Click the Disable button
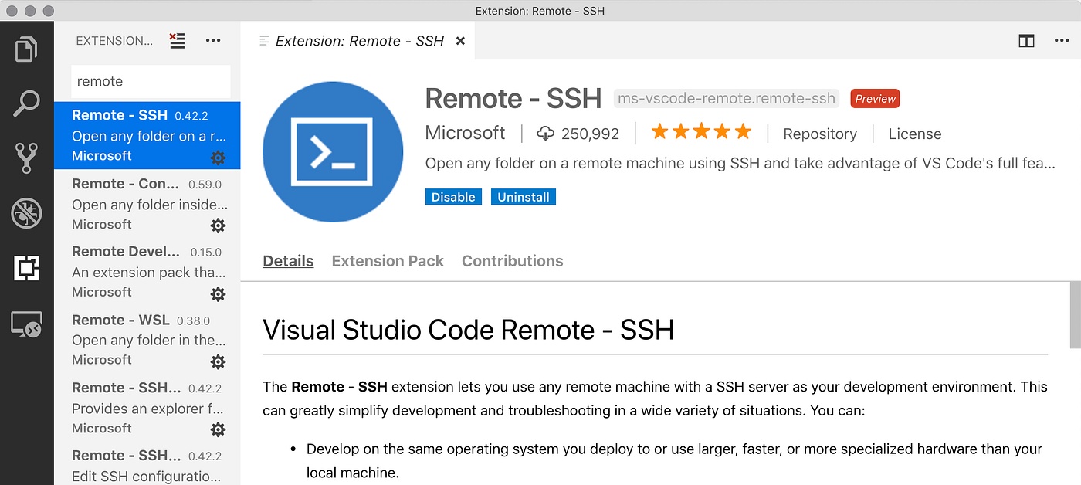1081x485 pixels. coord(453,197)
